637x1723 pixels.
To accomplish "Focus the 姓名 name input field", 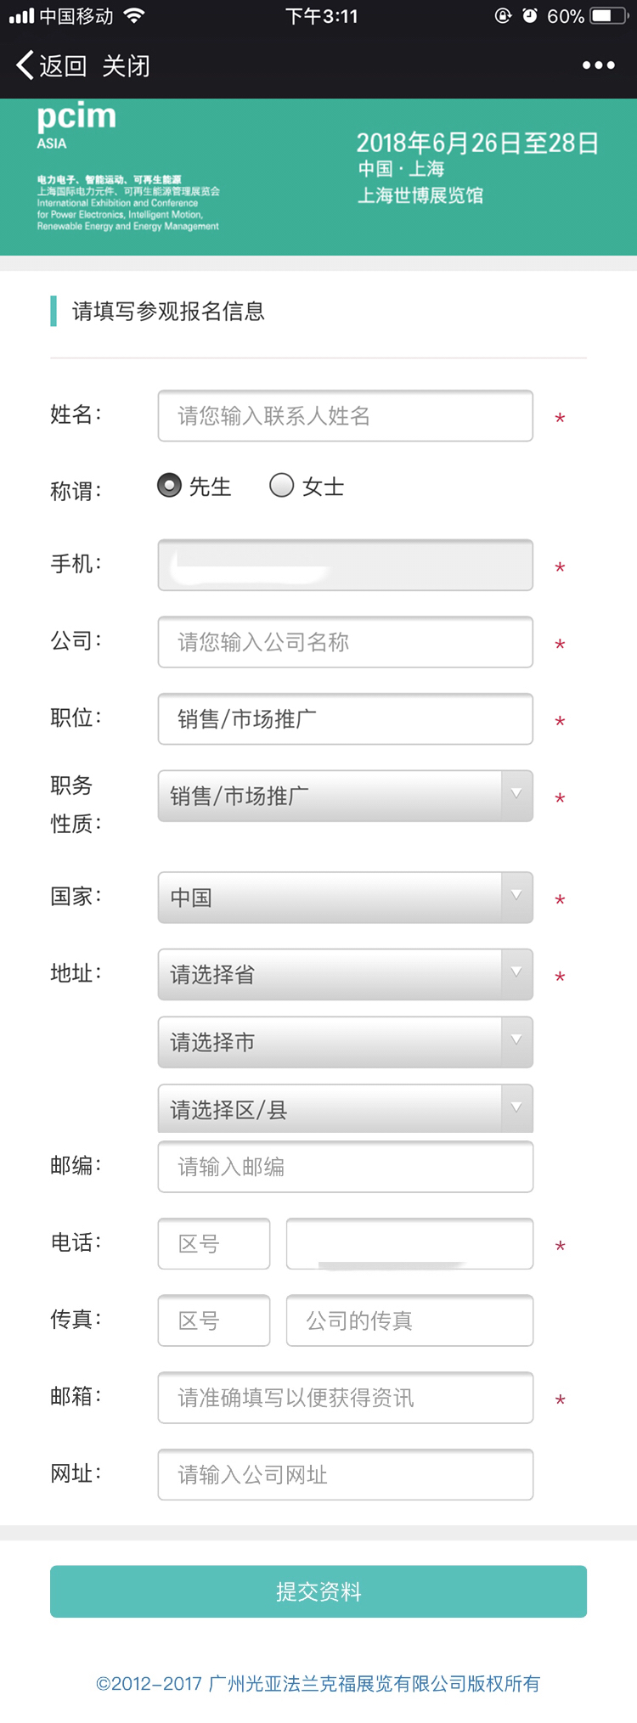I will click(345, 416).
